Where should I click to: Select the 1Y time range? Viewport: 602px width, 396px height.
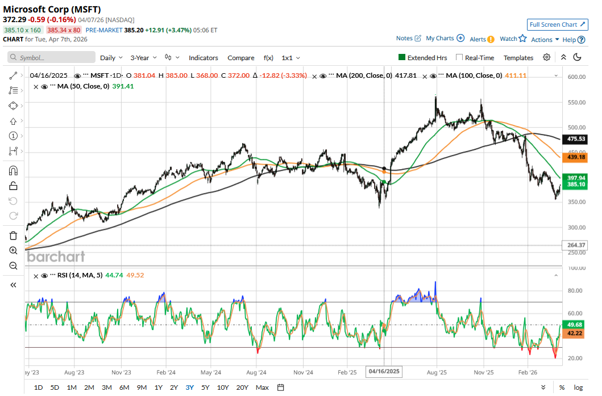pos(159,387)
